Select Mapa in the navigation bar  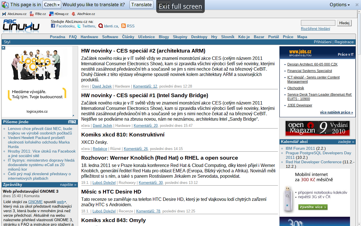pos(302,37)
